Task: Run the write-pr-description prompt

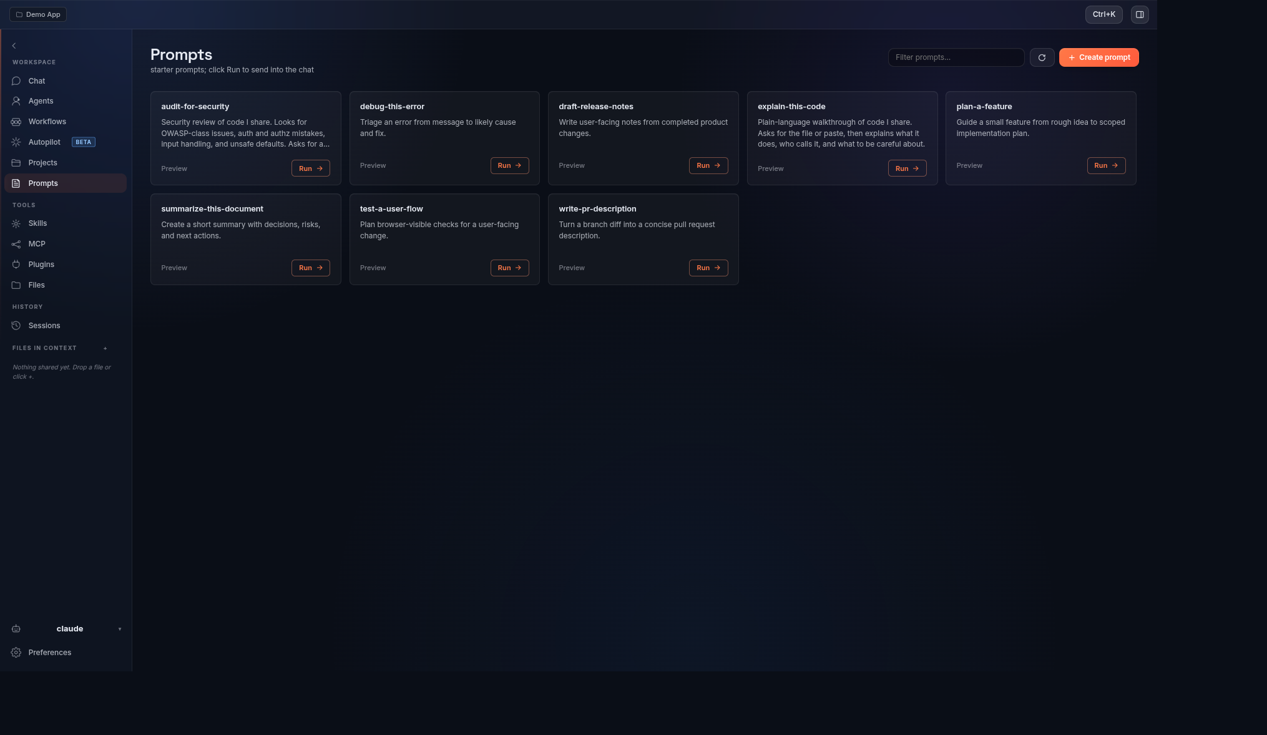Action: pos(708,268)
